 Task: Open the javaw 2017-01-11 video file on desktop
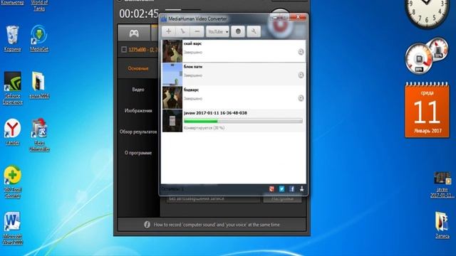(x=442, y=185)
